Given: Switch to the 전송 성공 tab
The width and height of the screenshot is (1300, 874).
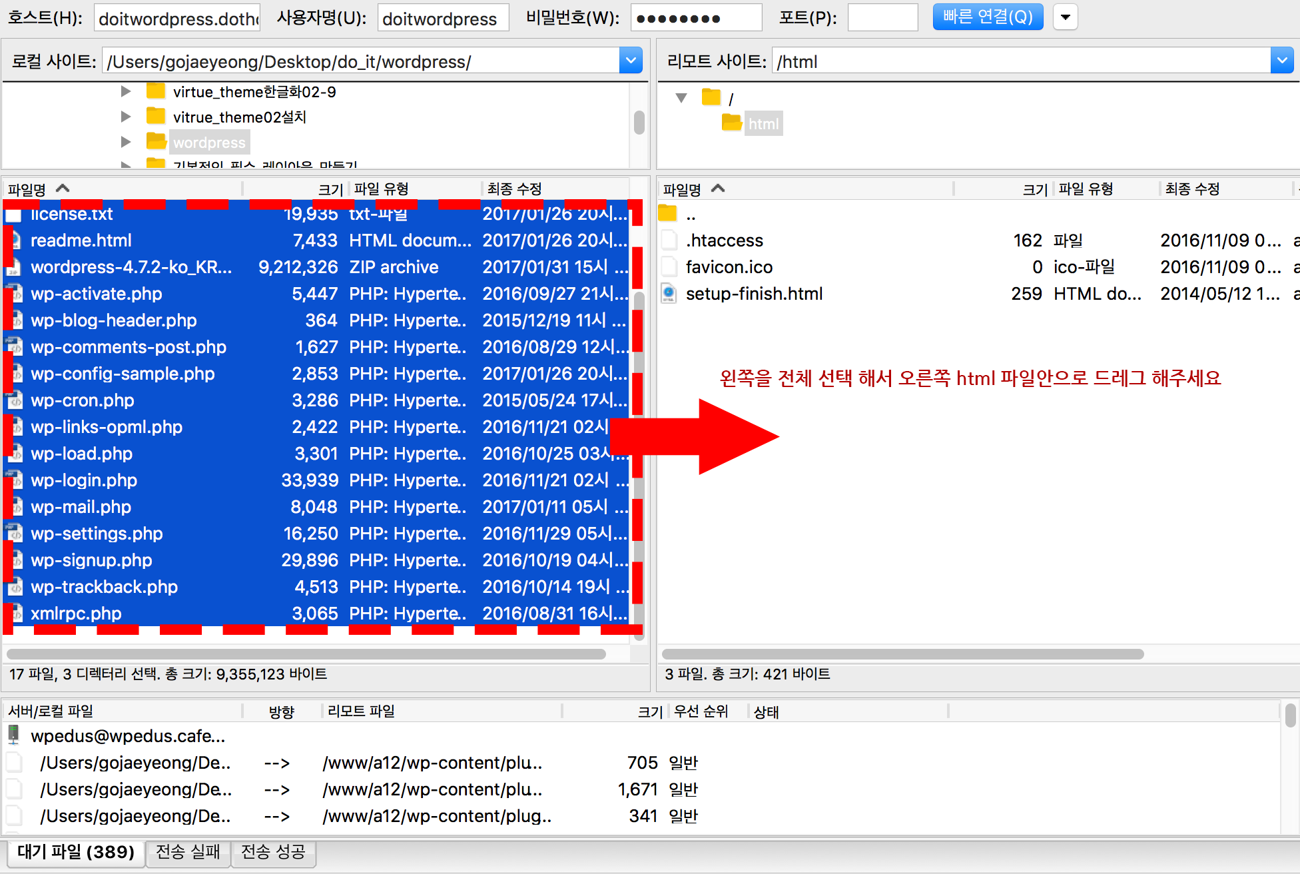Looking at the screenshot, I should (x=273, y=852).
